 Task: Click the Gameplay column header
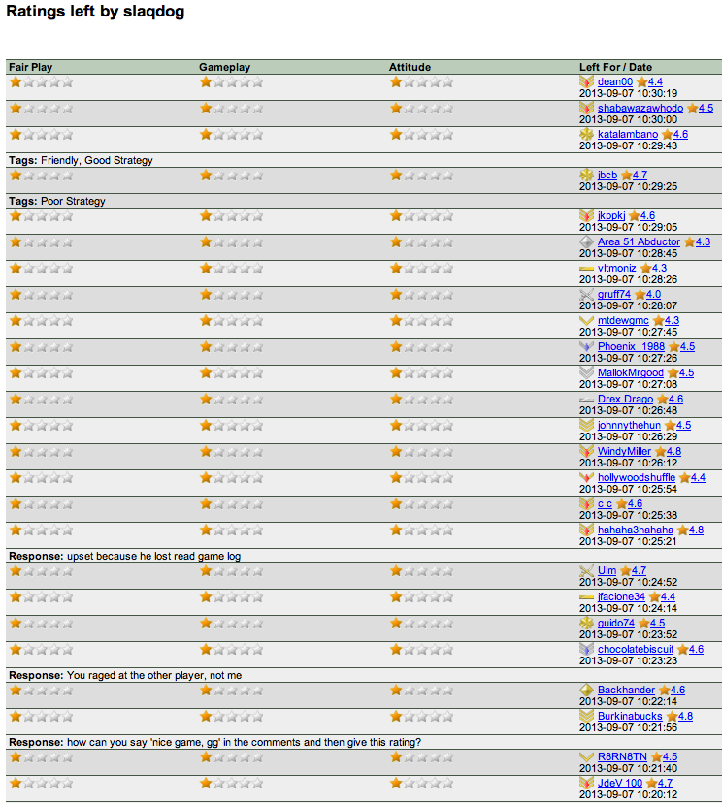(224, 67)
